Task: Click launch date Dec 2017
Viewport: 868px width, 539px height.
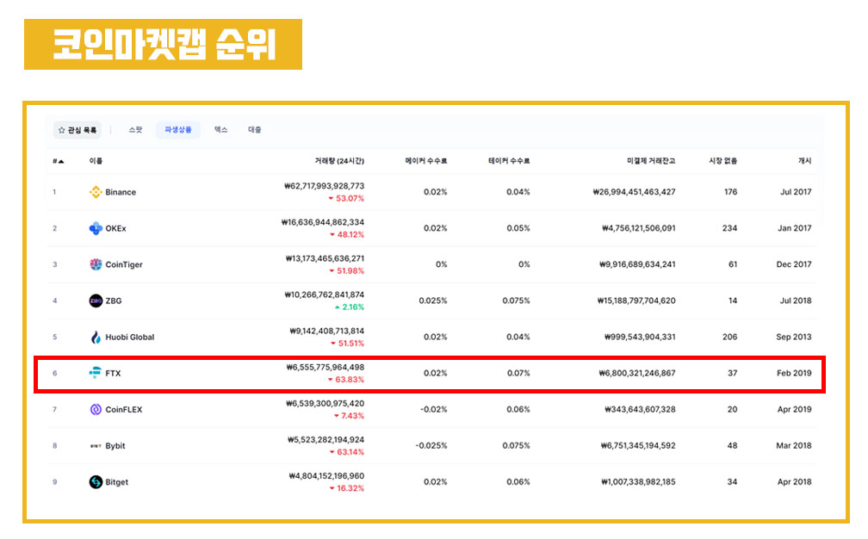Action: tap(794, 264)
